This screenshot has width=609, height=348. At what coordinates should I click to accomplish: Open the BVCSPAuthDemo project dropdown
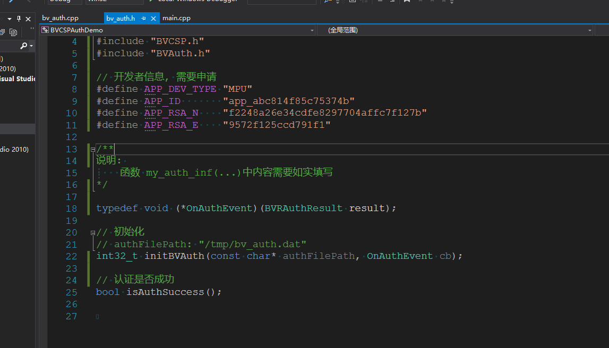coord(312,30)
